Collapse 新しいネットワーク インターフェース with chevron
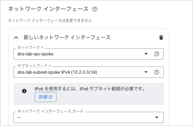The height and width of the screenshot is (126, 193). click(x=16, y=37)
